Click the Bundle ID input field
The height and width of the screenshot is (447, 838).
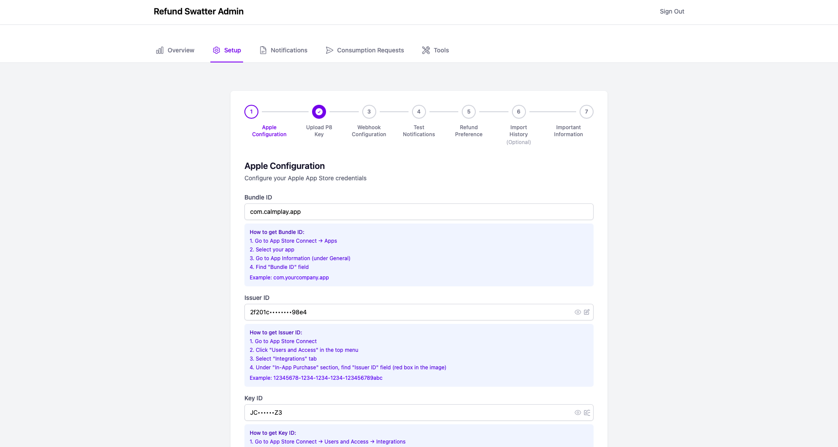419,212
